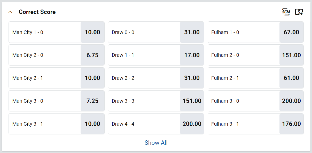Select Fulham 2 - 0 odds

tap(256, 55)
